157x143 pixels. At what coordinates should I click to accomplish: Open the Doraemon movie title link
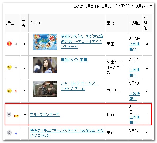click(82, 41)
